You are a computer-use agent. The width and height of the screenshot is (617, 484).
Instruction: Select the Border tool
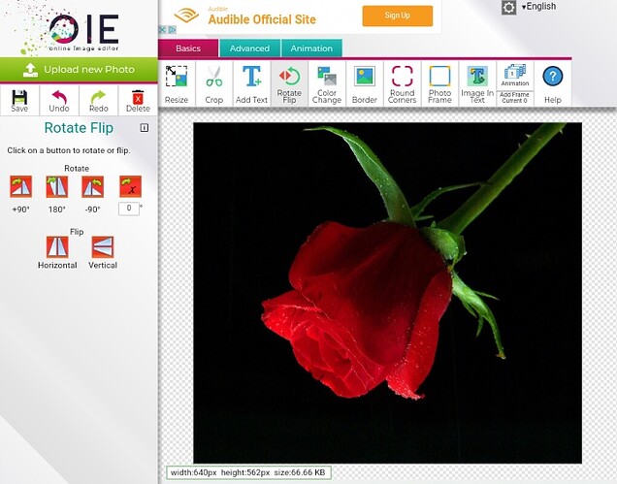[365, 83]
